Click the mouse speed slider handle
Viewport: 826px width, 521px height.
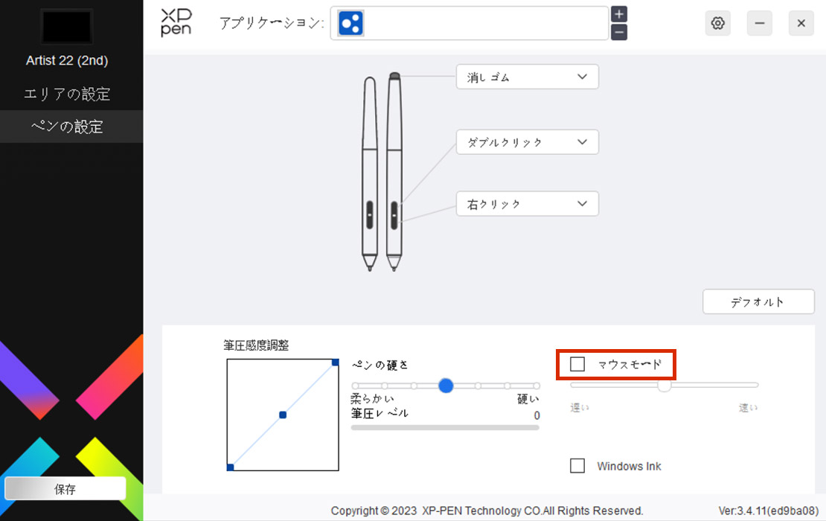[665, 386]
